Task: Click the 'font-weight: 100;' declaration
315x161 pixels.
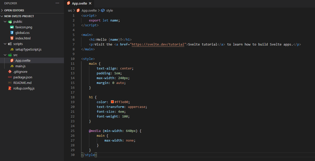Action: point(113,116)
